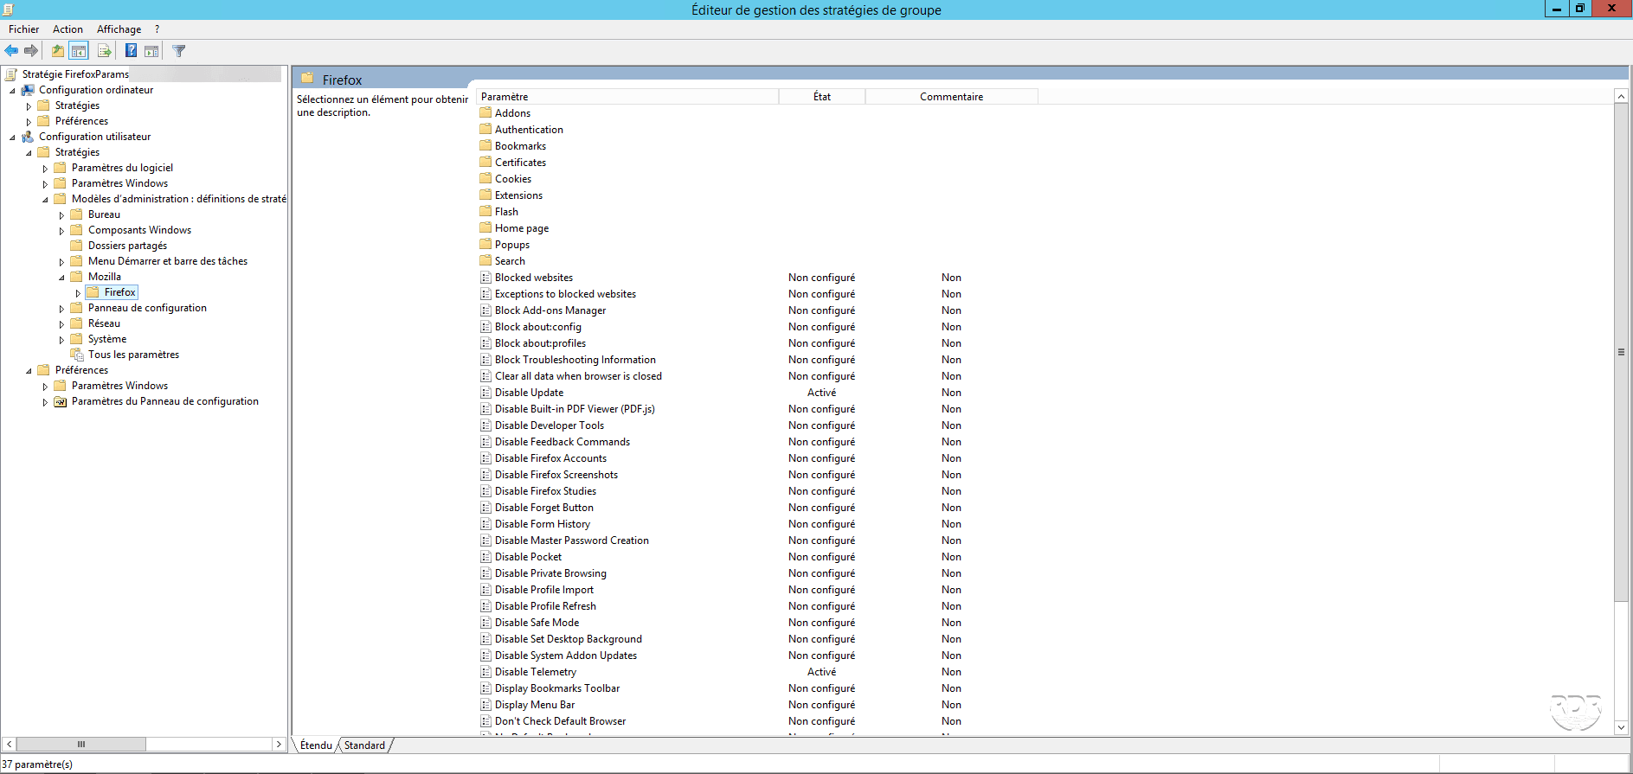Click the Configuration utilisateur user icon
The height and width of the screenshot is (774, 1633).
[28, 137]
